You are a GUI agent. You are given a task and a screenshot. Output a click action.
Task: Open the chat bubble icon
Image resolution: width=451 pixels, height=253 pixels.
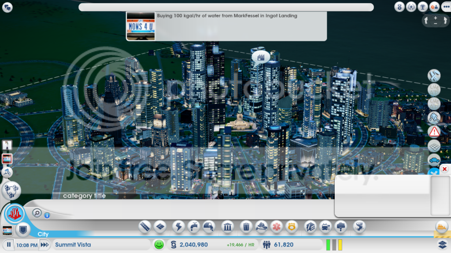pos(7,7)
